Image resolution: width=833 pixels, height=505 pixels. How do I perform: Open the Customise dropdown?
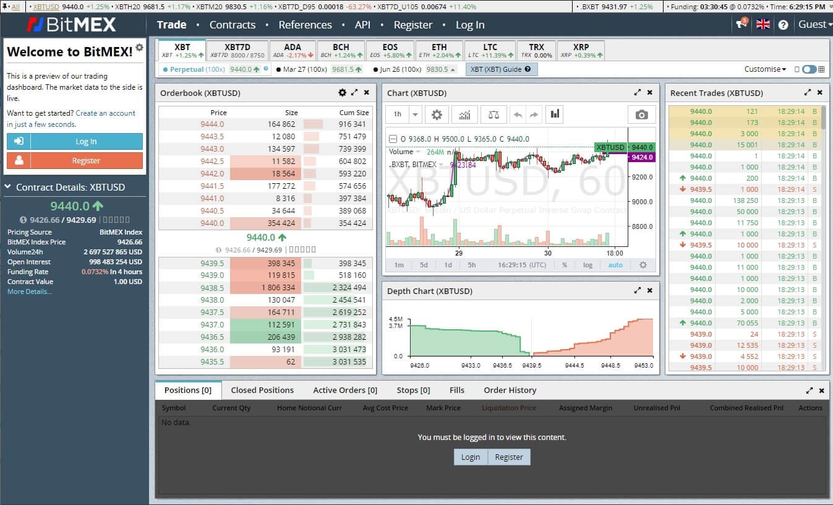tap(765, 69)
